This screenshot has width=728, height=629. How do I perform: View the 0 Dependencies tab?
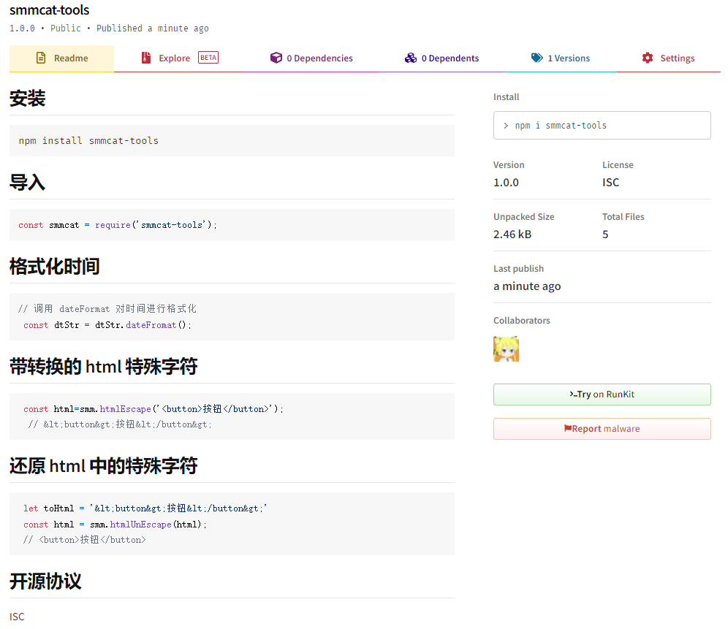click(x=311, y=58)
